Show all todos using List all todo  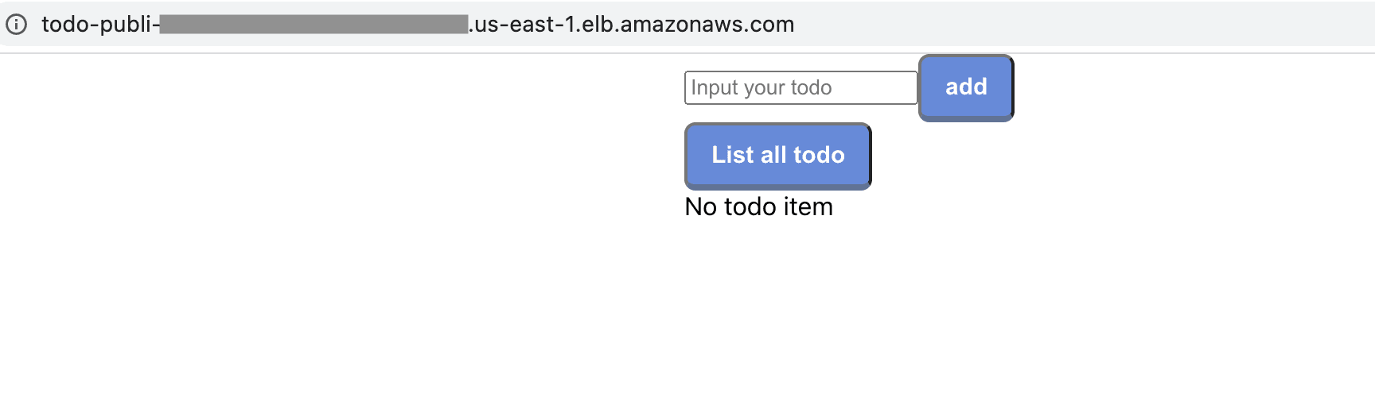click(778, 156)
